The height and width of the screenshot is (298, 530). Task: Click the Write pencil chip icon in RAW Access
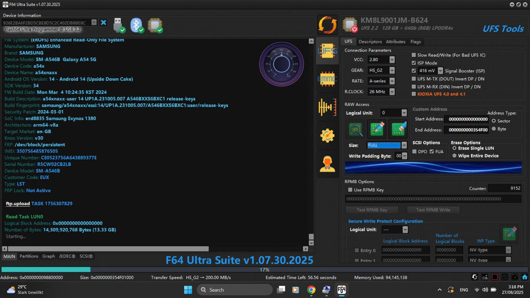377,129
